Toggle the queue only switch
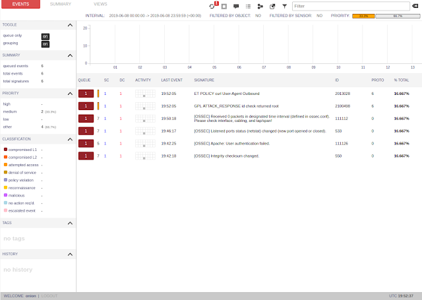Screen dimensions: 422x300 point(45,36)
